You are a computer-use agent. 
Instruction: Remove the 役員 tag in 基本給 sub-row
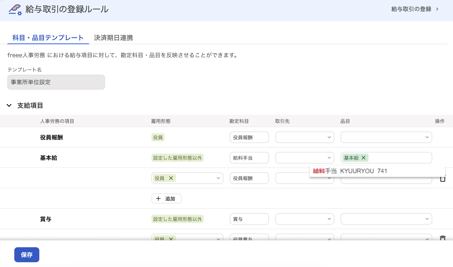(171, 178)
